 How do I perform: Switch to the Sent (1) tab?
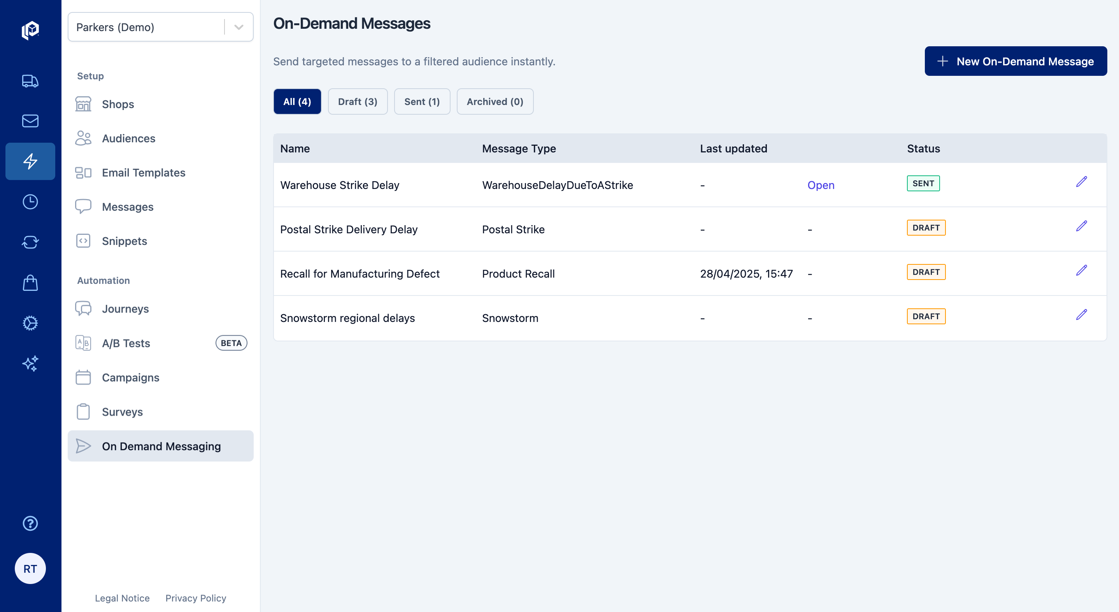421,101
